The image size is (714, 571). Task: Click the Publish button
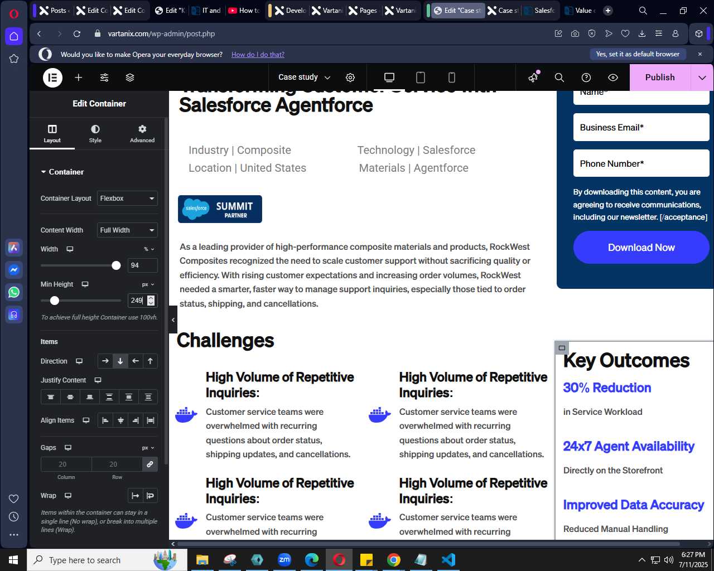coord(660,78)
